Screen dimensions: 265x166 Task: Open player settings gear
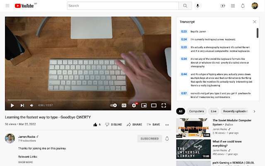[134, 105]
